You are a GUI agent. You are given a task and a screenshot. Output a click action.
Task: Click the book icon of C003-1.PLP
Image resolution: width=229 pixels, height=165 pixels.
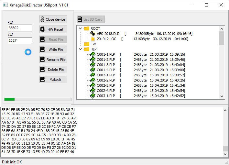pos(93,96)
